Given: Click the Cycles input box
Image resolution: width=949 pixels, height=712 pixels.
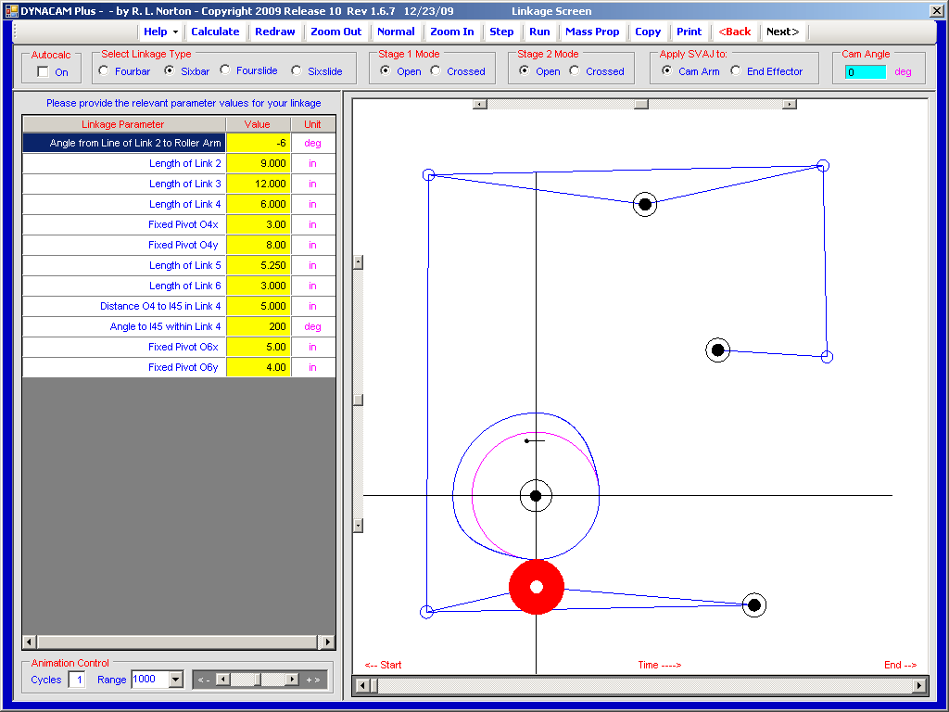Looking at the screenshot, I should tap(77, 680).
